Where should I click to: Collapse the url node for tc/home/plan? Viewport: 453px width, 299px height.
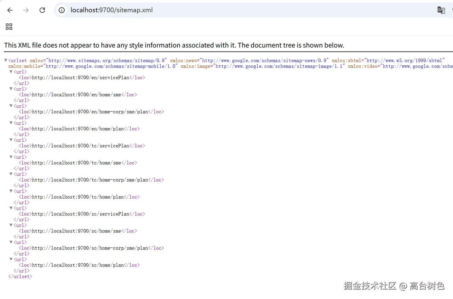(11, 191)
